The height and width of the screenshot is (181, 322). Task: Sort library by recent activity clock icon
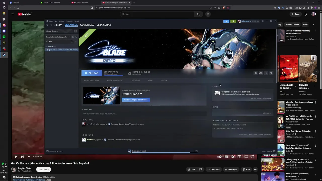tap(73, 37)
